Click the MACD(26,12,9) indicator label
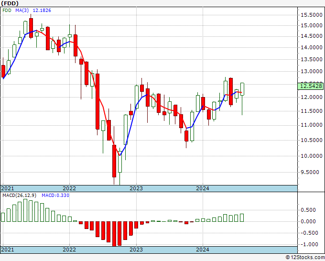The height and width of the screenshot is (261, 325). coord(19,196)
